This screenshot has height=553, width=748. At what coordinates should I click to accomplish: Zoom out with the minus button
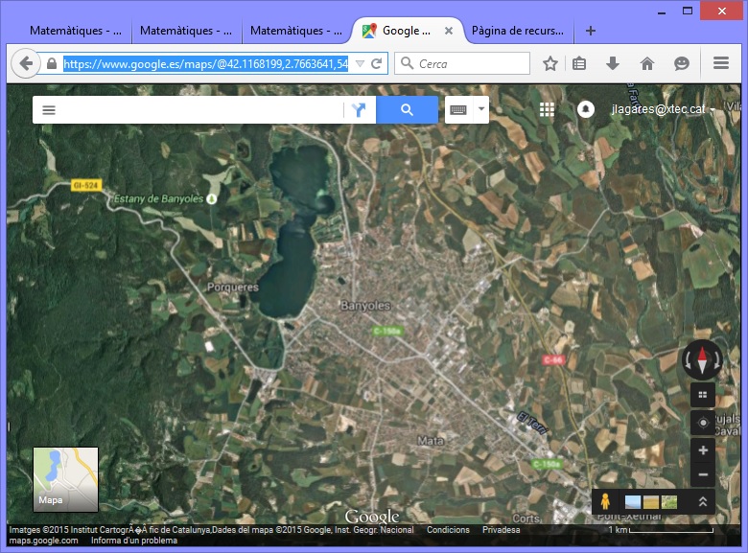coord(703,474)
